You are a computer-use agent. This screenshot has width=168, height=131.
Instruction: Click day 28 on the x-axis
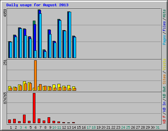(143, 127)
